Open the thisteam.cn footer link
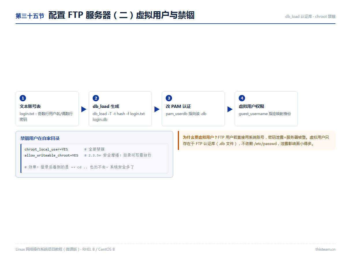The width and height of the screenshot is (351, 259). click(325, 249)
